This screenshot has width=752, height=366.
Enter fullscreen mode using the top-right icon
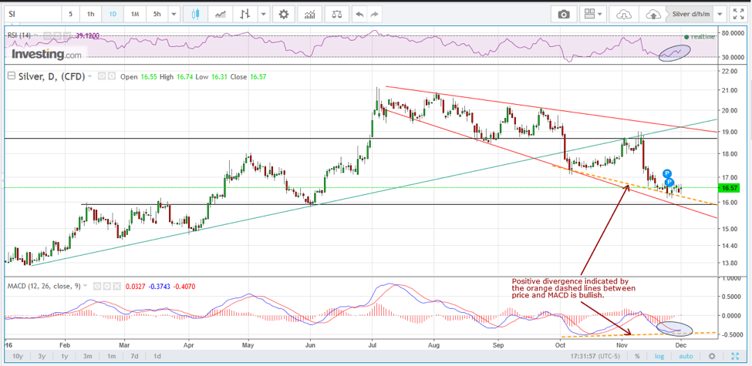pos(740,14)
